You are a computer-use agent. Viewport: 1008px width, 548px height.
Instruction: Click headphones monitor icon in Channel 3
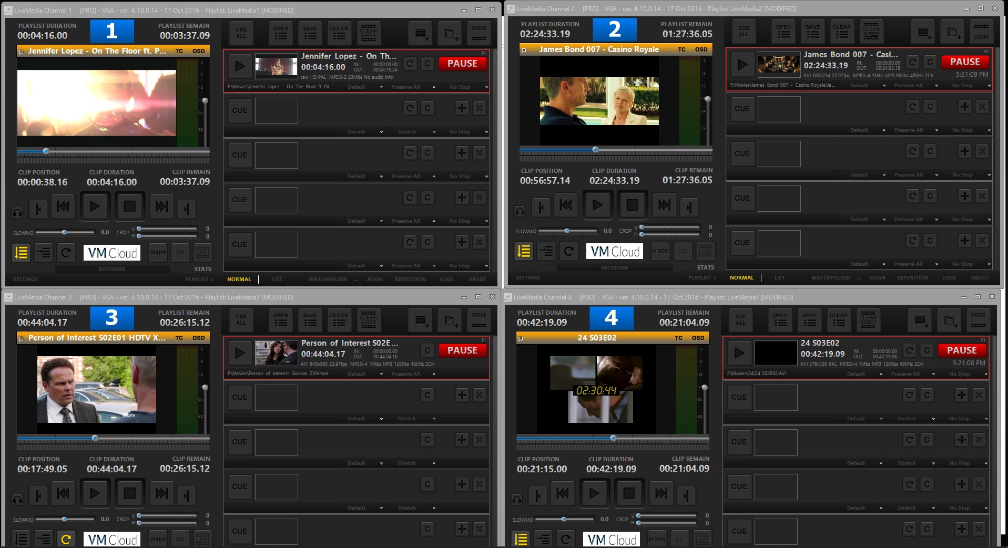click(17, 499)
